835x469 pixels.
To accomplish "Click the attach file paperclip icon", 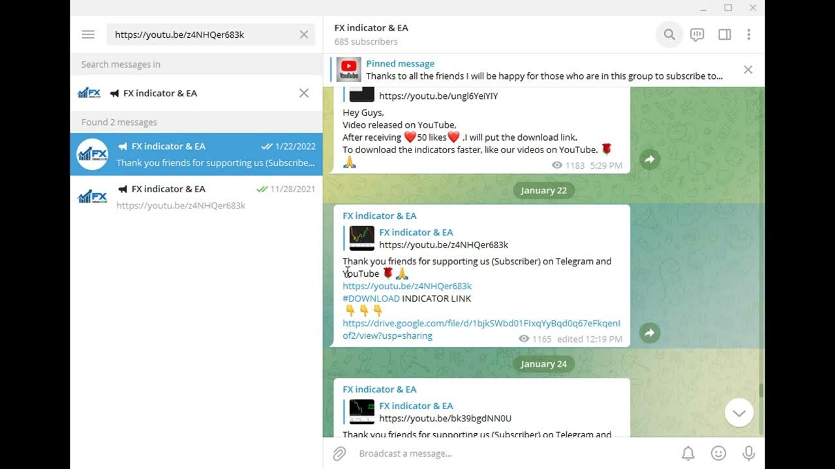I will tap(339, 453).
